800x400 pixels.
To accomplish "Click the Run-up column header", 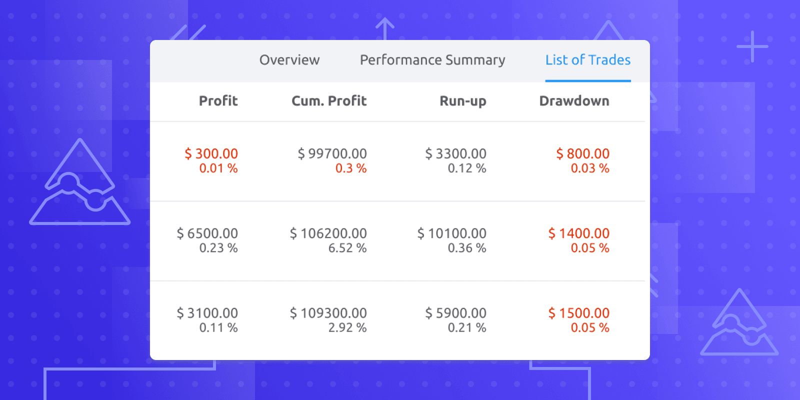I will 462,101.
